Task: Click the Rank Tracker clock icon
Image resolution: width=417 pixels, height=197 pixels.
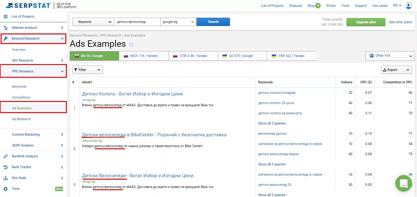Action: click(x=6, y=167)
